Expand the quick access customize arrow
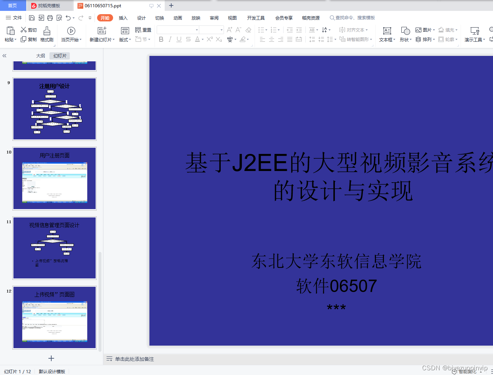The height and width of the screenshot is (375, 493). [x=90, y=18]
